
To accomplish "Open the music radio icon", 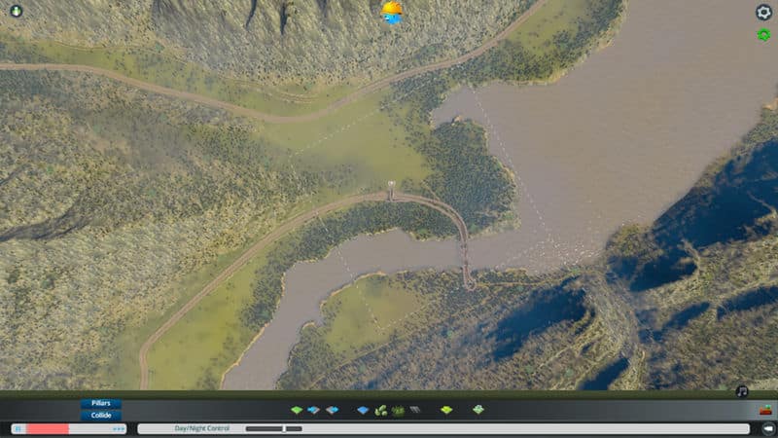I will coord(742,391).
